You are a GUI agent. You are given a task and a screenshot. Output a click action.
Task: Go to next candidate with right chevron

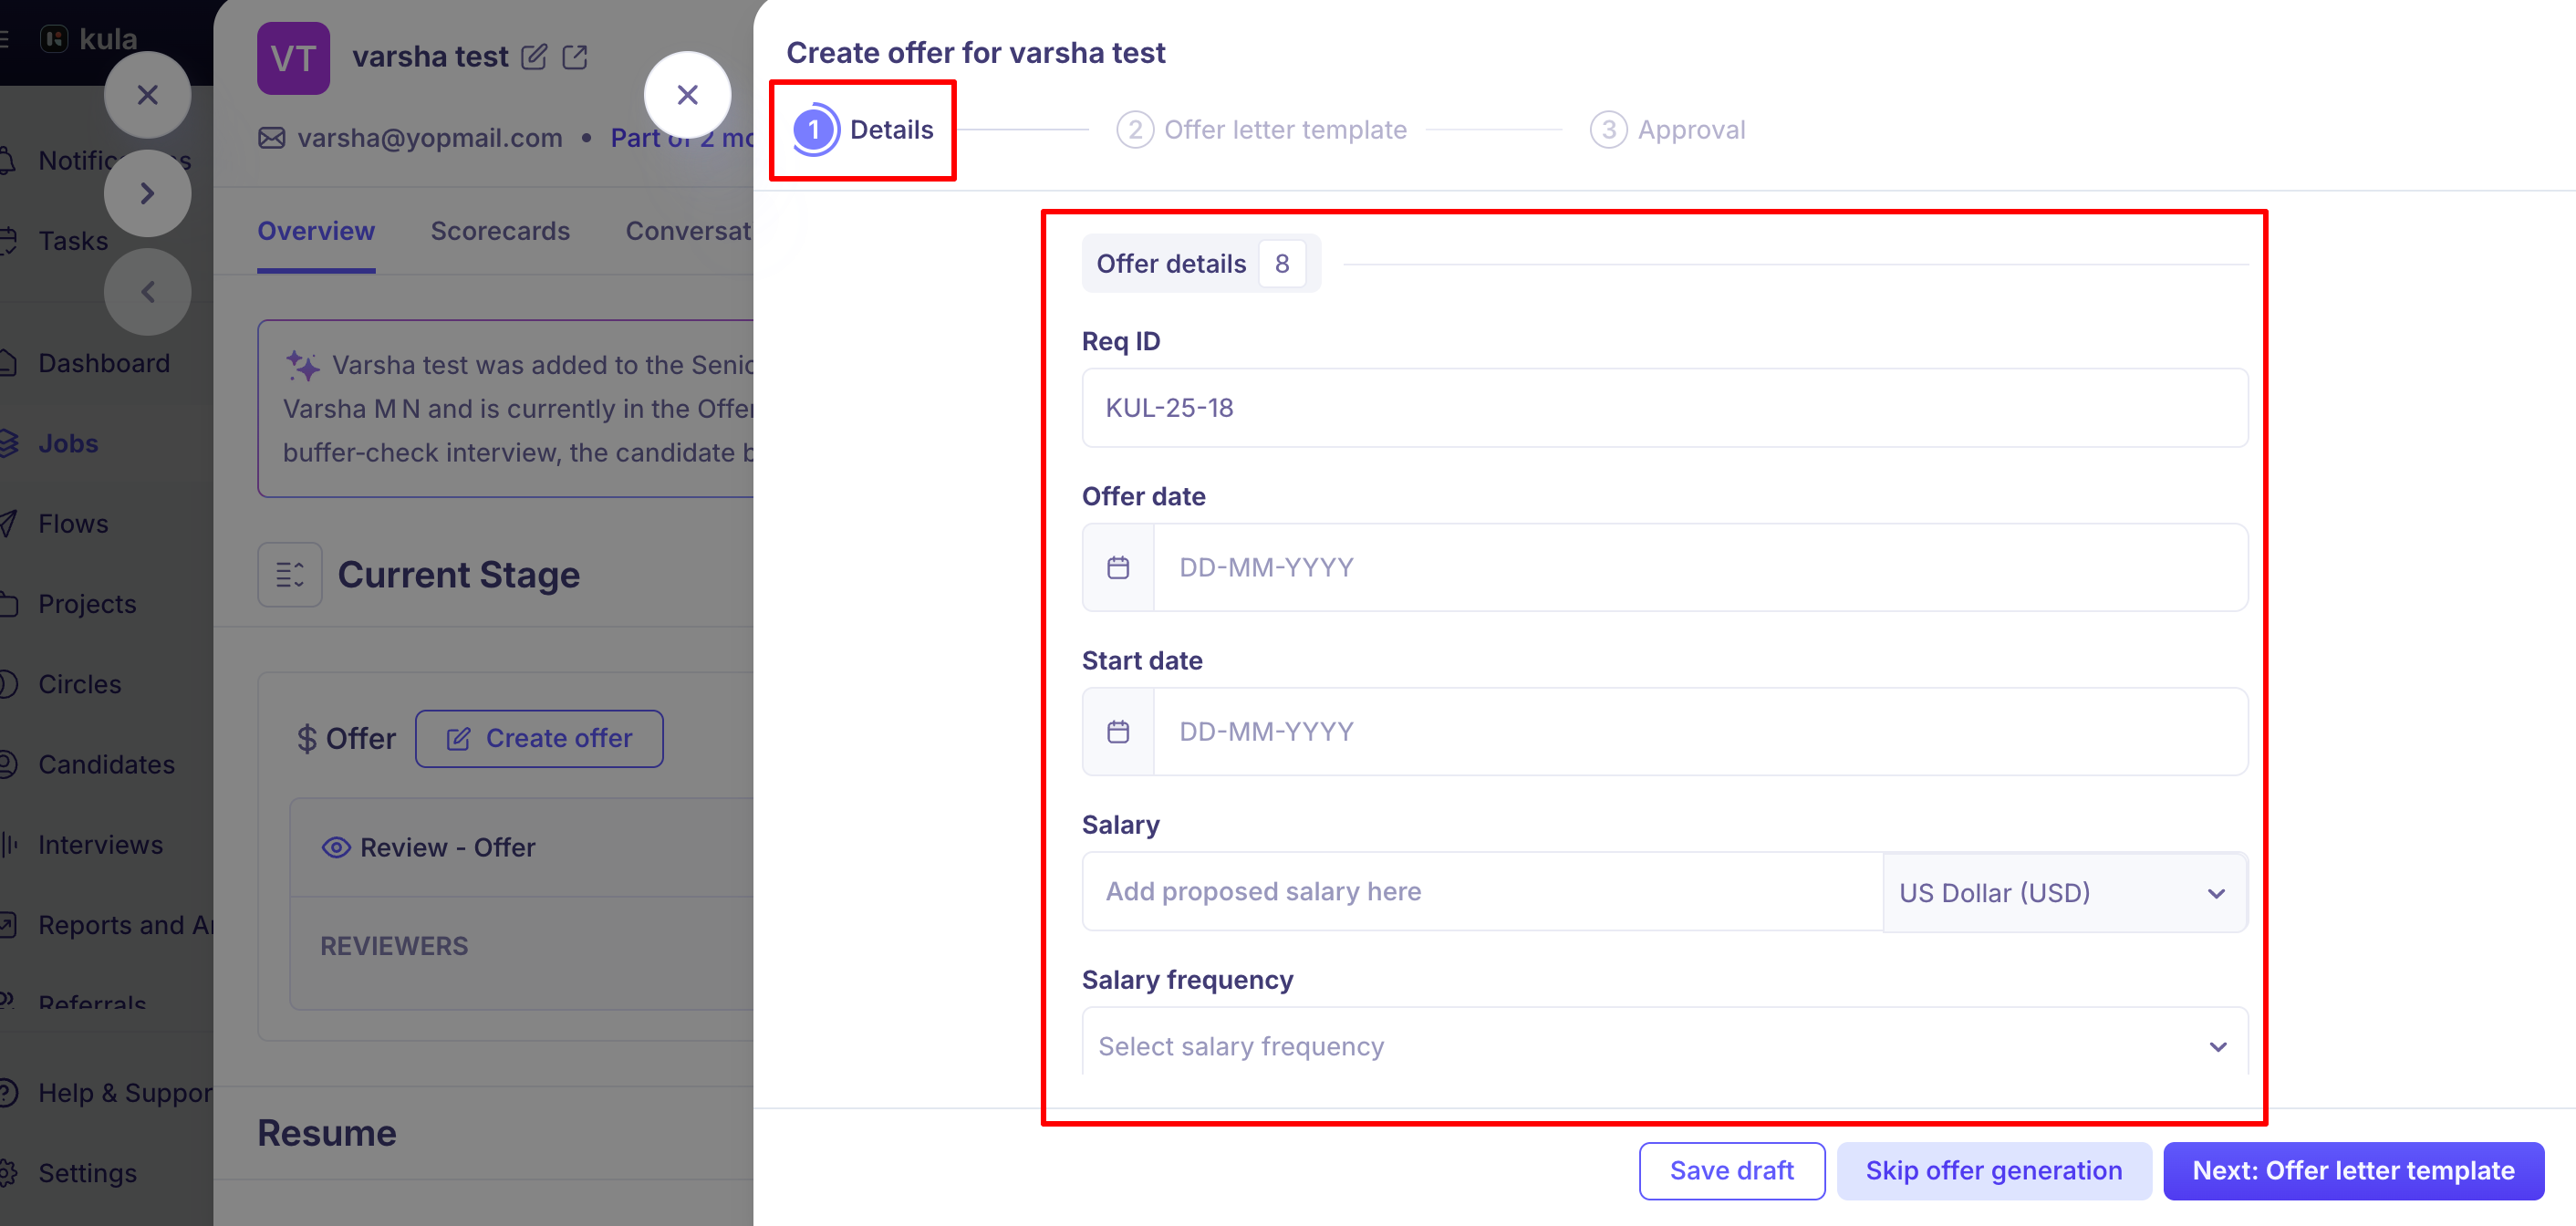pyautogui.click(x=148, y=193)
